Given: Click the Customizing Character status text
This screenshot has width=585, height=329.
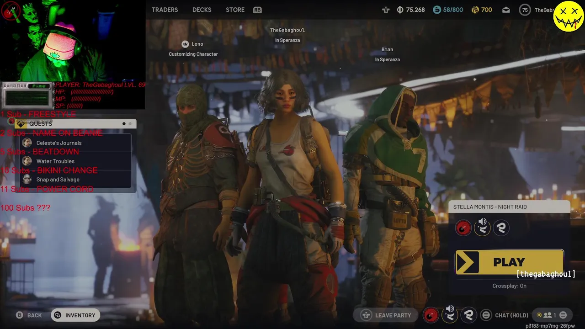Looking at the screenshot, I should pyautogui.click(x=193, y=54).
